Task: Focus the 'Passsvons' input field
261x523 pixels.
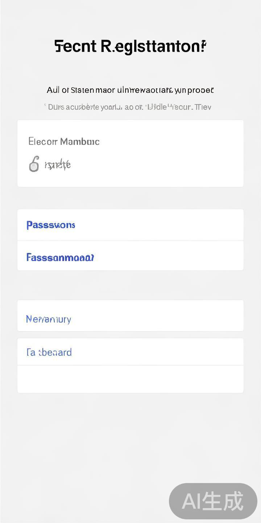Action: pyautogui.click(x=130, y=225)
